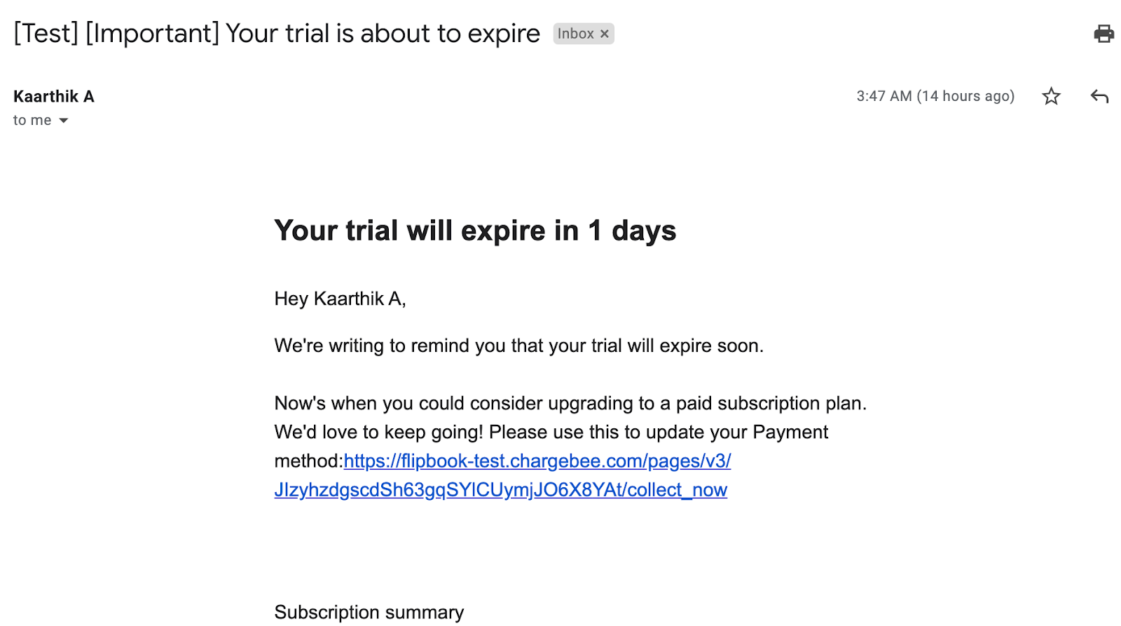
Task: Click the "Hey Kaarthik A," greeting line
Action: 340,299
